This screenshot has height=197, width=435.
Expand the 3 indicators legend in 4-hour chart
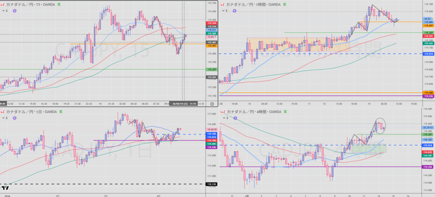pyautogui.click(x=225, y=117)
